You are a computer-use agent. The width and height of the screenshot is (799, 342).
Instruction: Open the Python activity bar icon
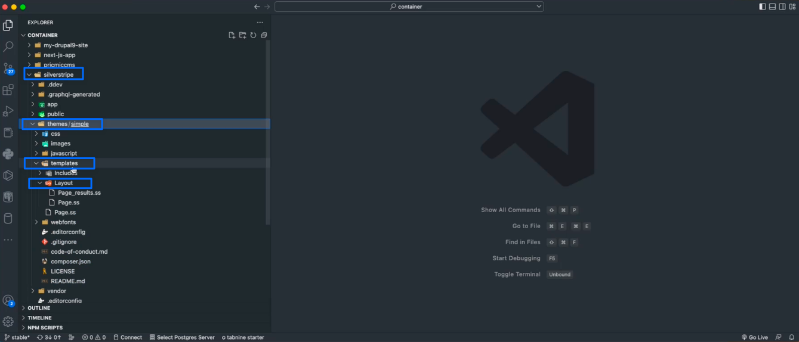(8, 154)
